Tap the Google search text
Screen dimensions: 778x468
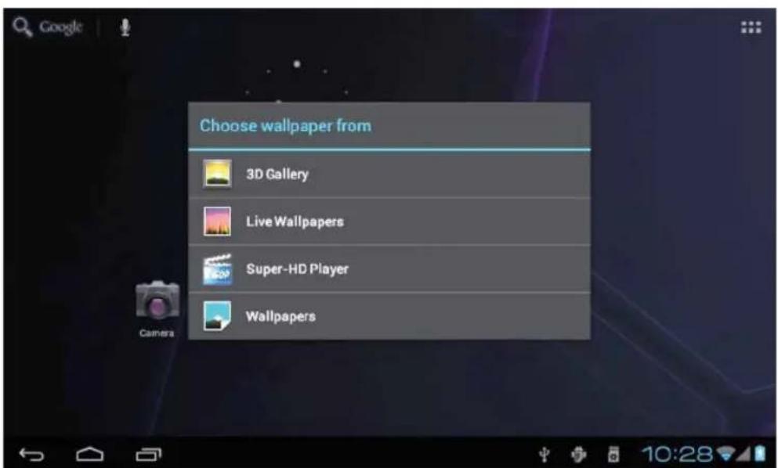coord(60,27)
